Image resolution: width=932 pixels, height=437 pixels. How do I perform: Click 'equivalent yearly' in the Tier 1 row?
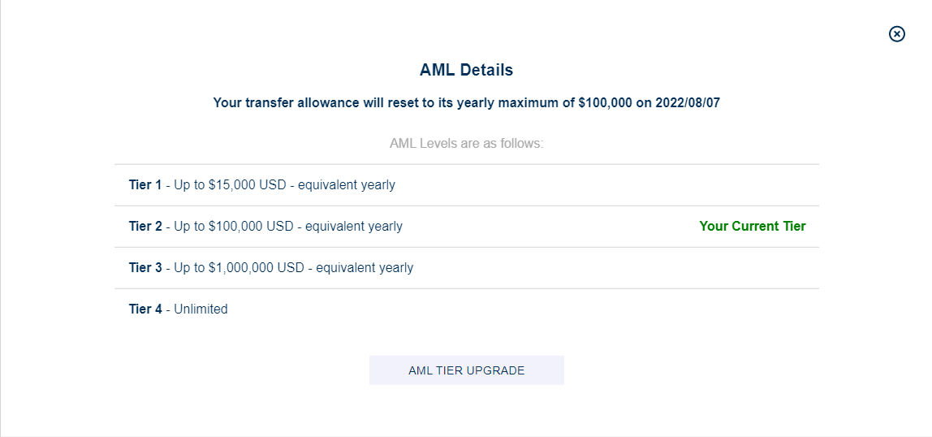[347, 185]
